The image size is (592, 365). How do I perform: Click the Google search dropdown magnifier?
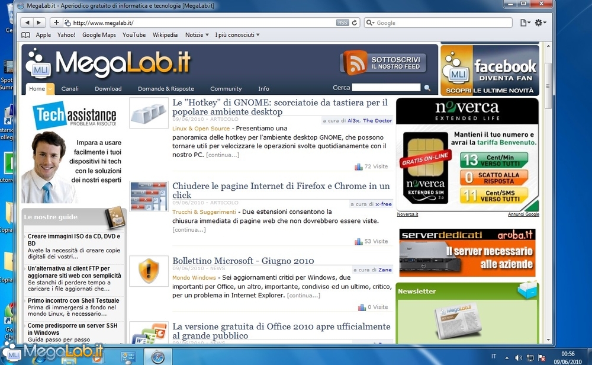[x=370, y=23]
